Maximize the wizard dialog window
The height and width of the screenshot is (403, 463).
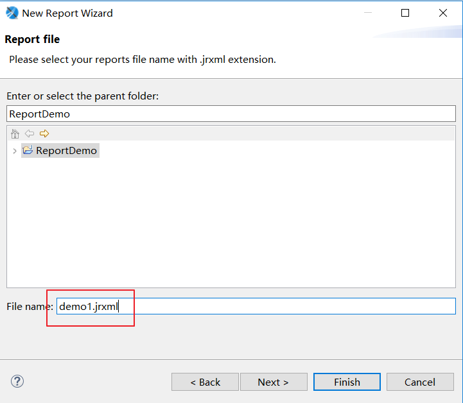(405, 13)
